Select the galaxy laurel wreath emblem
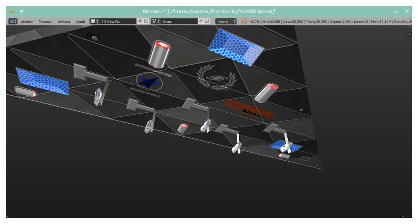This screenshot has height=224, width=418. coord(216,78)
